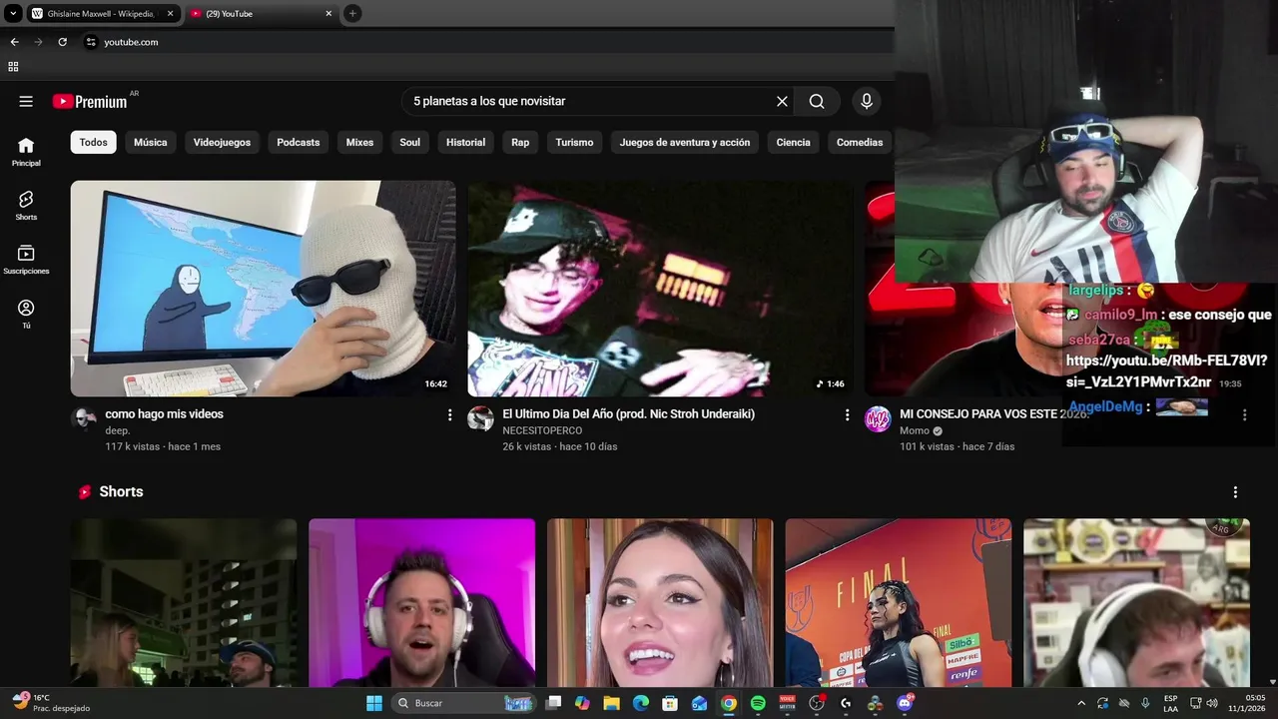Filter by Rap chip
Viewport: 1278px width, 719px height.
(520, 142)
